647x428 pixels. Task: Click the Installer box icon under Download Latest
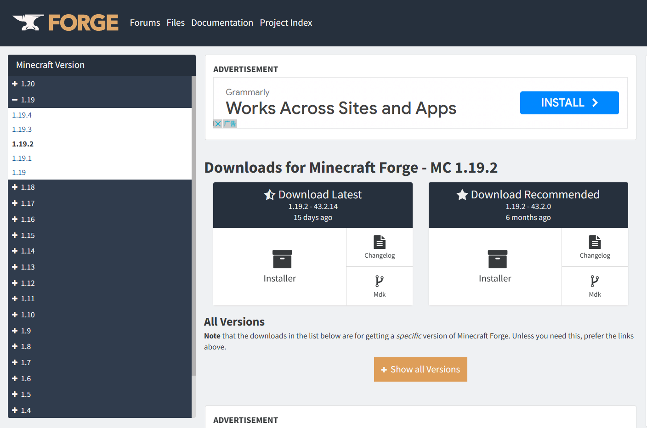tap(282, 259)
